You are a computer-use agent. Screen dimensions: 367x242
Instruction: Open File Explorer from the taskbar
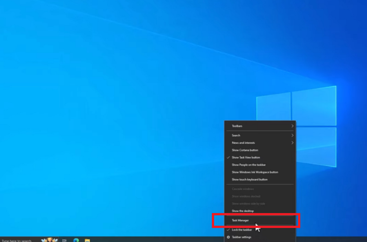click(x=87, y=240)
